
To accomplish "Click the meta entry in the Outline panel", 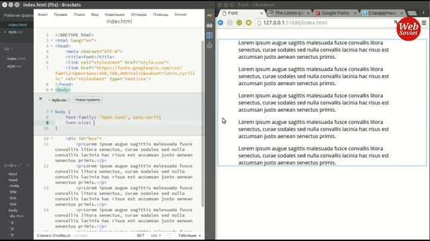I will click(x=14, y=186).
